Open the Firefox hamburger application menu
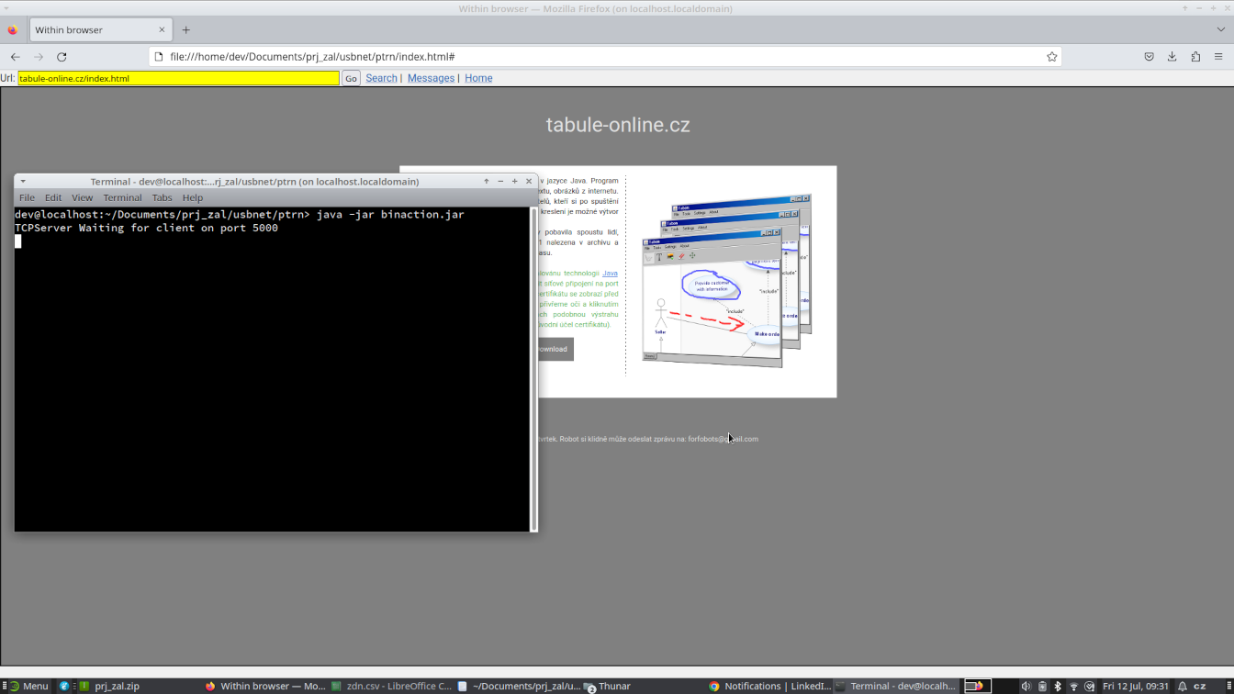Image resolution: width=1234 pixels, height=694 pixels. [1218, 56]
